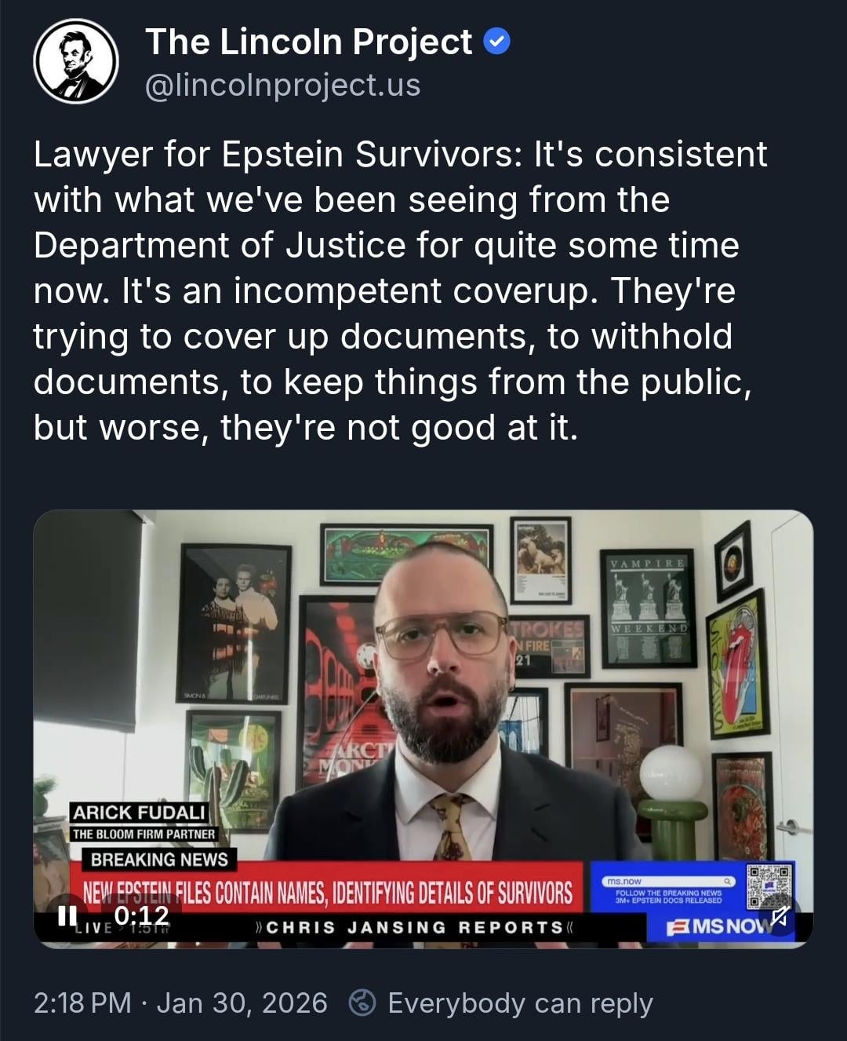Unmute the video with the speaker icon
Viewport: 847px width, 1041px height.
779,916
